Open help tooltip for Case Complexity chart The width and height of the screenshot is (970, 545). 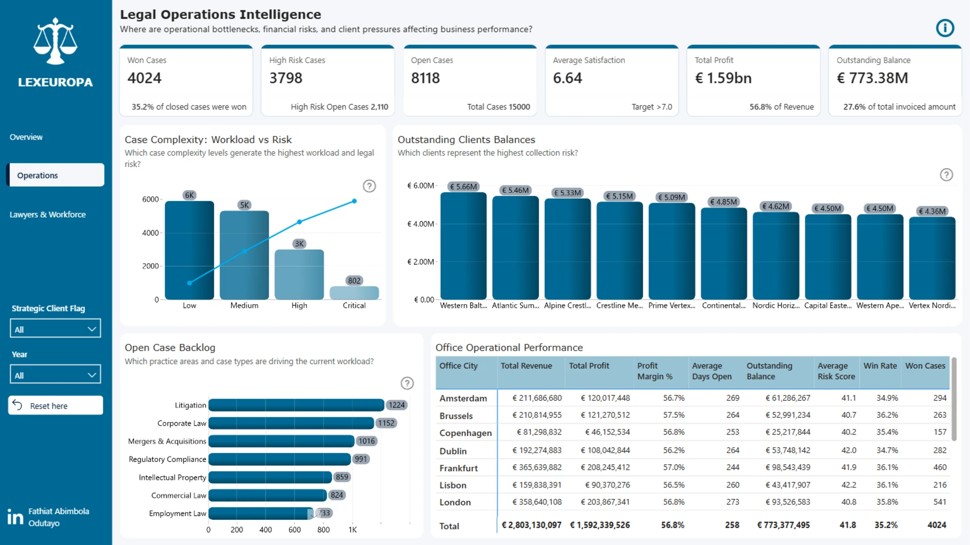369,186
